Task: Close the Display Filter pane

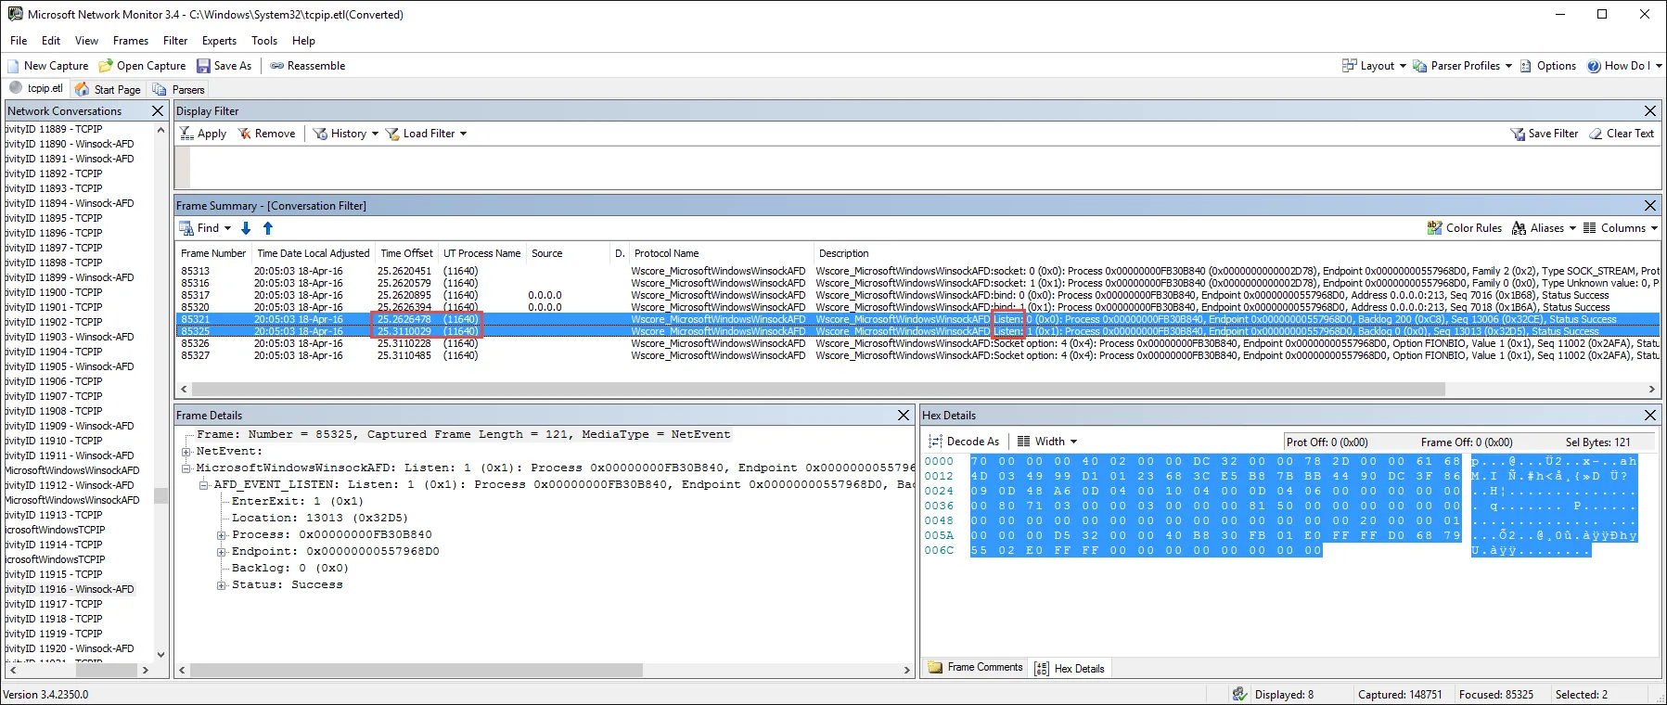Action: (x=1650, y=111)
